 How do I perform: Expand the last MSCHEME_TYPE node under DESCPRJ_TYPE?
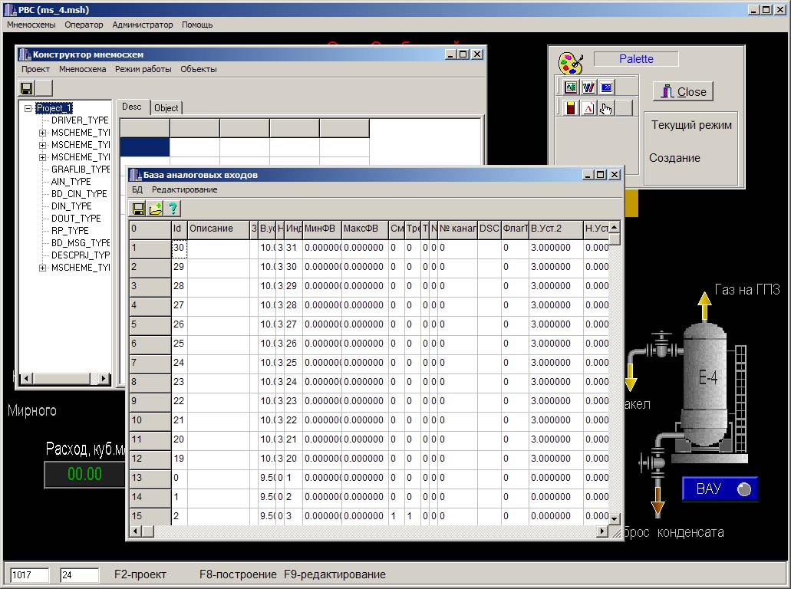[x=42, y=268]
